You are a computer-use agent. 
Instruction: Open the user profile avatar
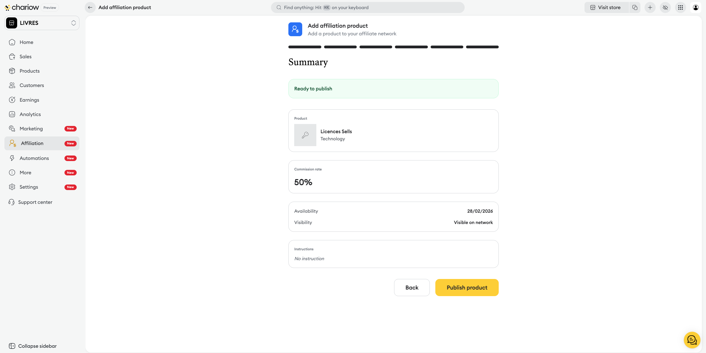[695, 7]
